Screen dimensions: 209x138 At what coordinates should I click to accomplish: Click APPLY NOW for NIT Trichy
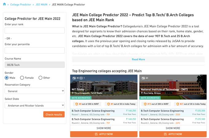tap(104, 134)
